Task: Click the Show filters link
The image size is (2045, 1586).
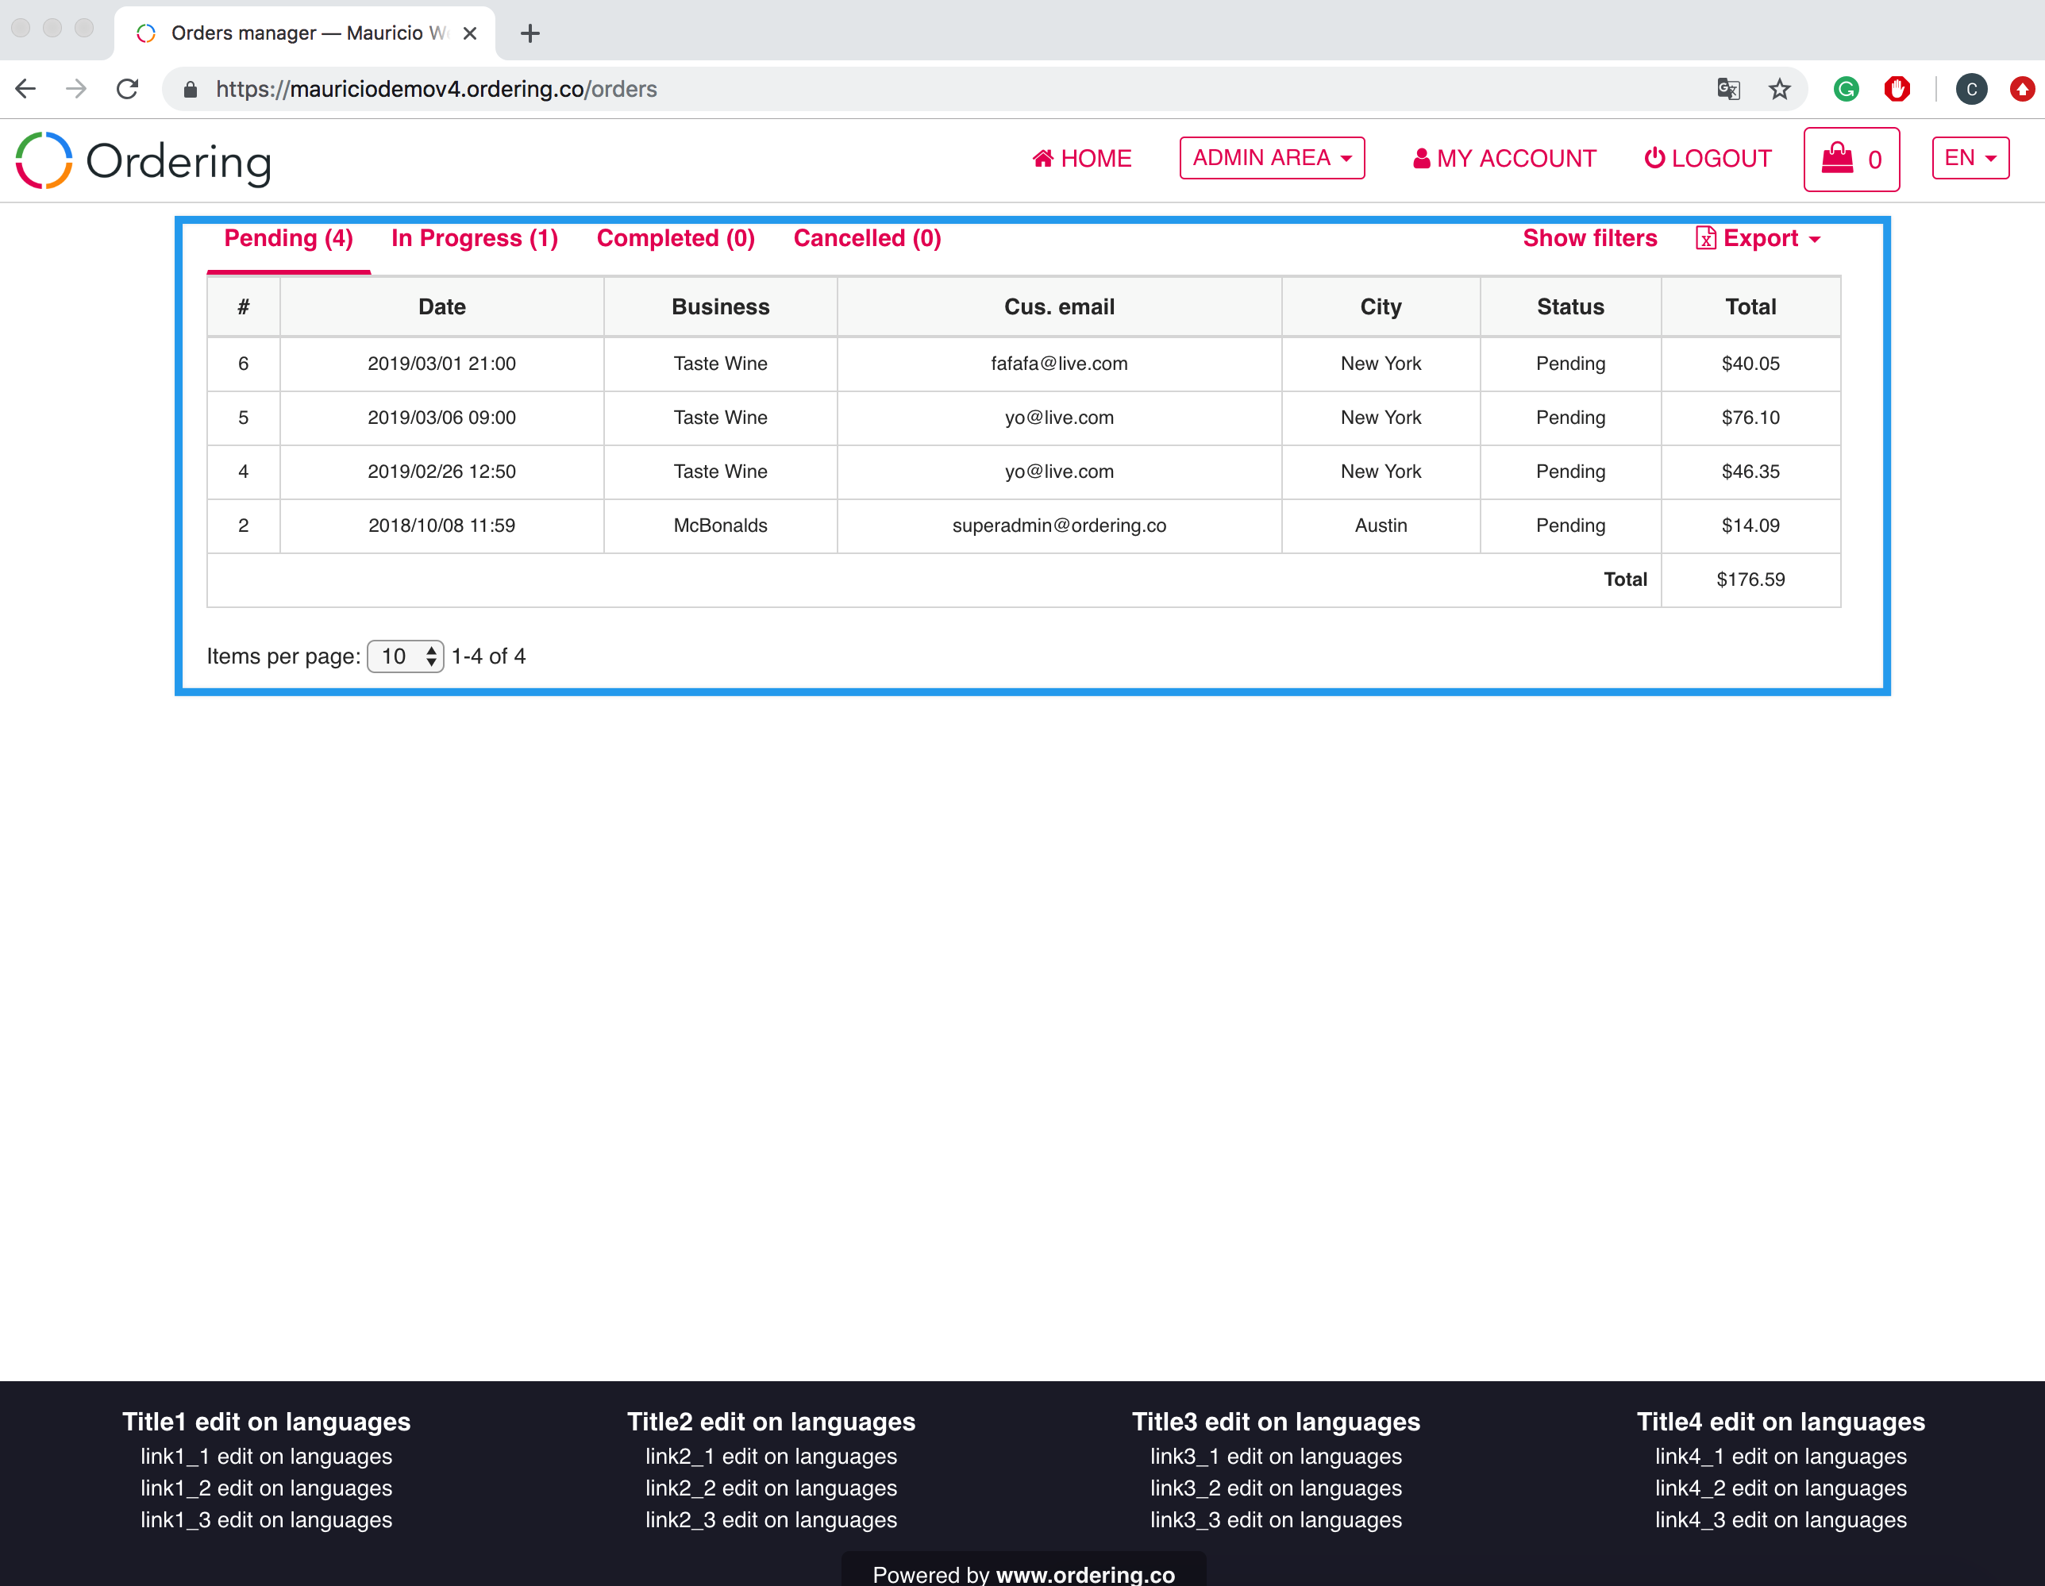Action: pyautogui.click(x=1589, y=239)
